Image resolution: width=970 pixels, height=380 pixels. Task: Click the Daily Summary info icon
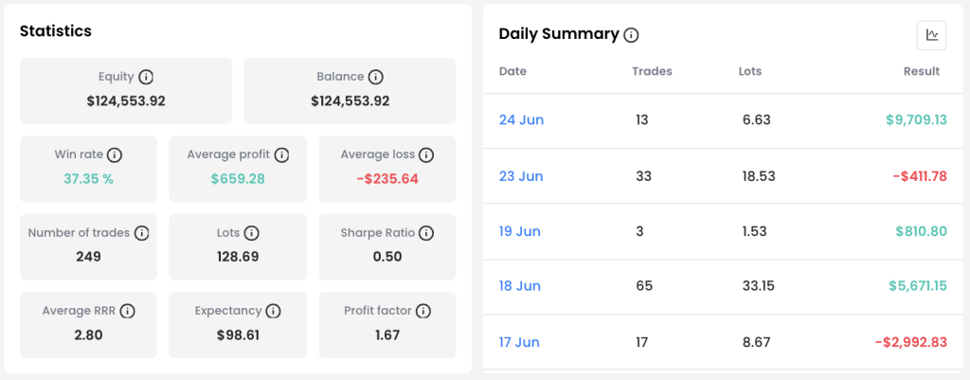tap(631, 35)
